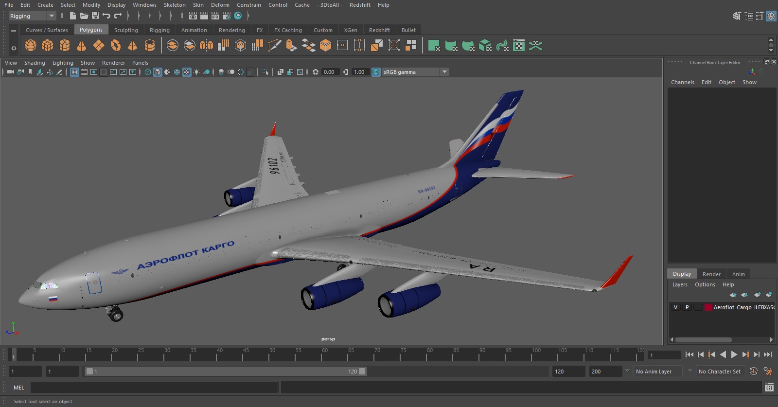Click the range slider end handle at 120
The width and height of the screenshot is (778, 407).
click(x=362, y=372)
